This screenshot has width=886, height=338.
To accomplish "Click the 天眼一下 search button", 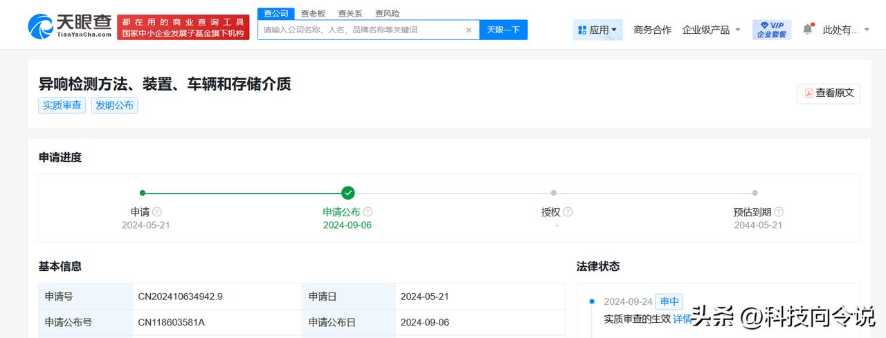I will (503, 30).
